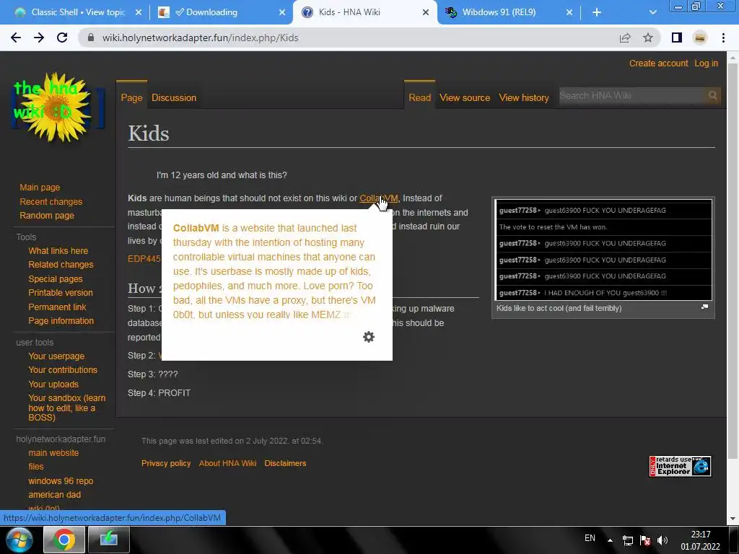Expand the tab search dropdown
The width and height of the screenshot is (739, 554).
(x=652, y=12)
